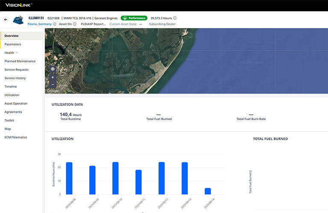Click info icon next to Asset On
This screenshot has width=328, height=213.
point(75,24)
